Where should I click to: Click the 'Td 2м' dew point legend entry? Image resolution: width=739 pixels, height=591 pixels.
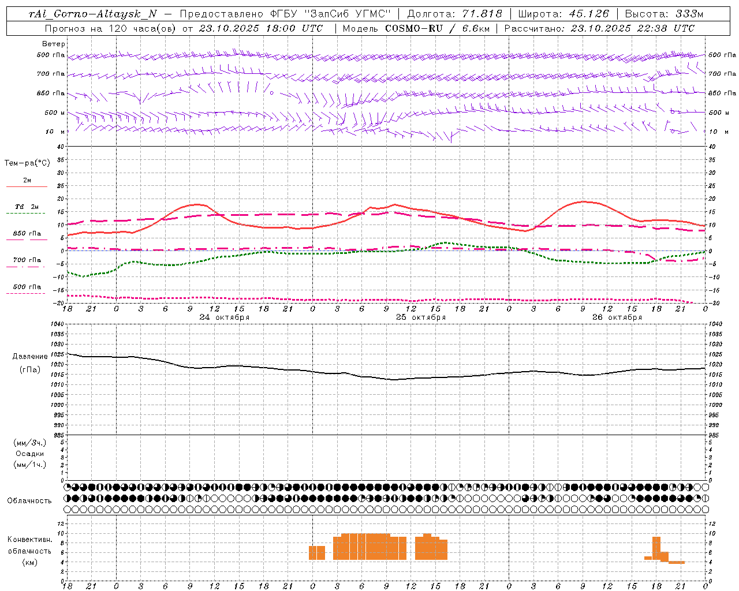point(27,207)
